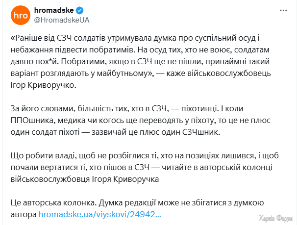Open the three-dot more options menu
Image resolution: width=297 pixels, height=225 pixels.
coord(283,11)
